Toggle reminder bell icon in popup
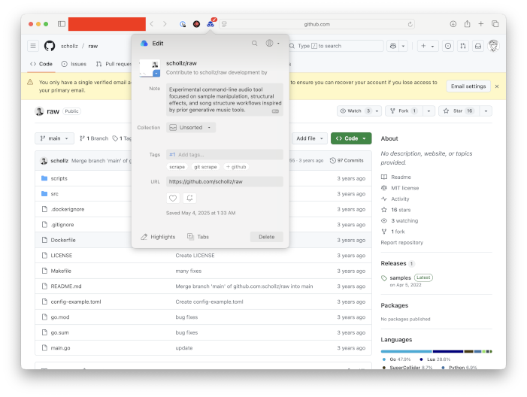 [x=189, y=198]
